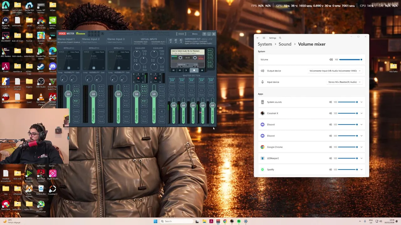The width and height of the screenshot is (401, 225).
Task: Rewind the Voicemeeter cassette
Action: tap(174, 70)
